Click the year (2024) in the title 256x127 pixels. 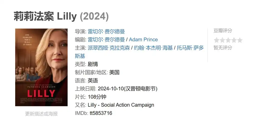click(x=94, y=16)
